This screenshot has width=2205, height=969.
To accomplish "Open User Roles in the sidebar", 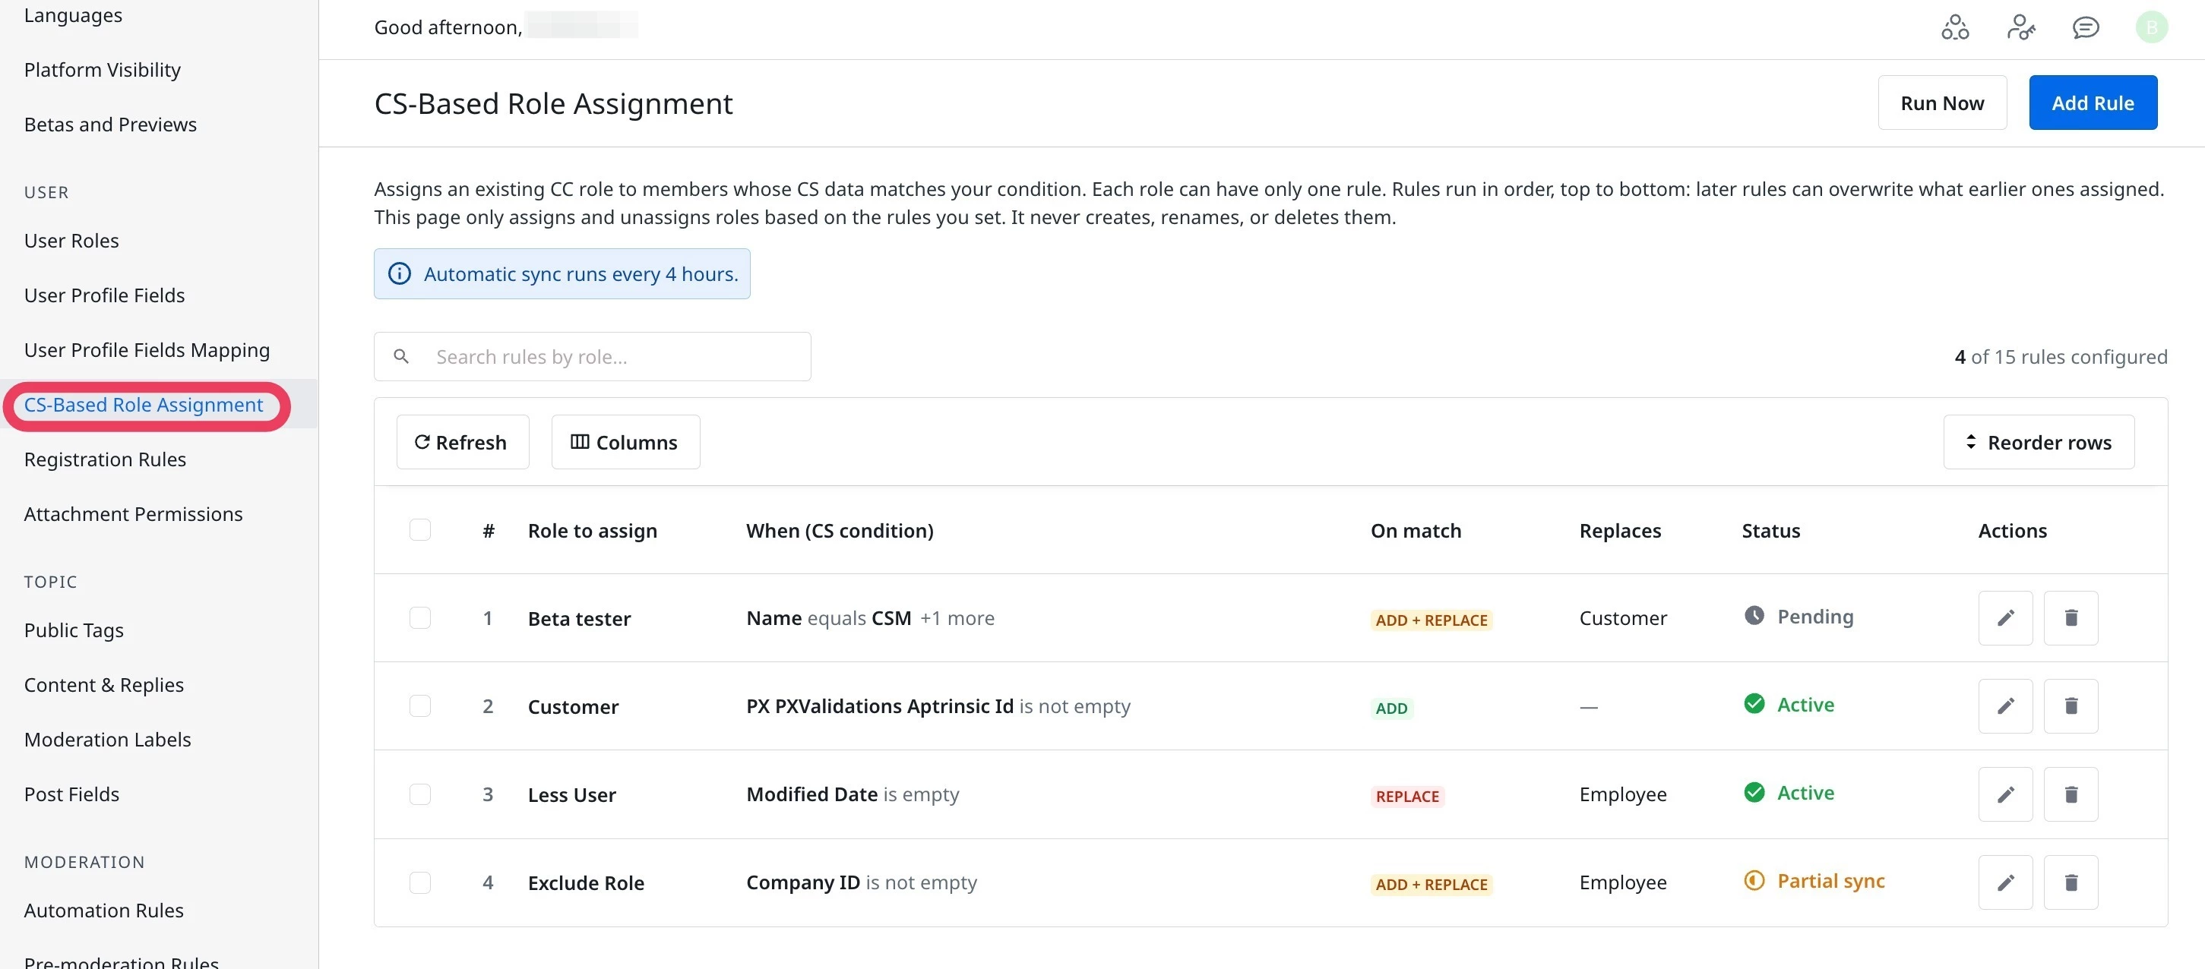I will [x=72, y=240].
